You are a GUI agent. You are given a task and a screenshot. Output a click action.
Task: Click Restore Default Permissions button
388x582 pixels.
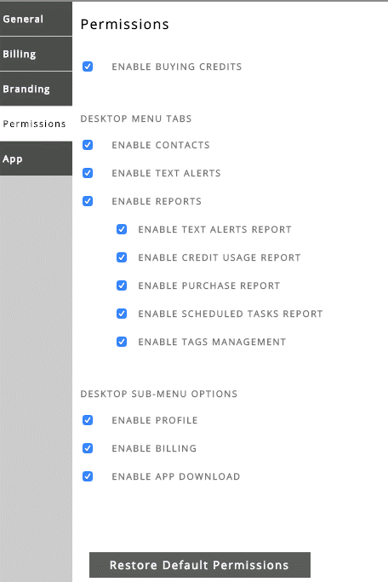click(x=200, y=565)
